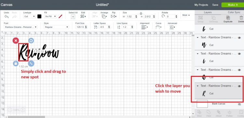
Task: Hide the 'a' text layer with eye icon
Action: click(239, 70)
